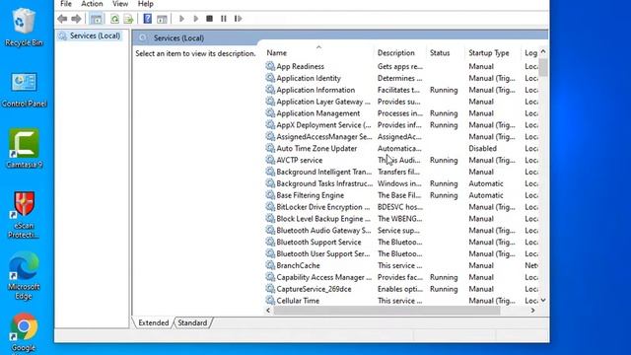The image size is (631, 355).
Task: Select BitLocker Drive Encryption service
Action: 322,207
